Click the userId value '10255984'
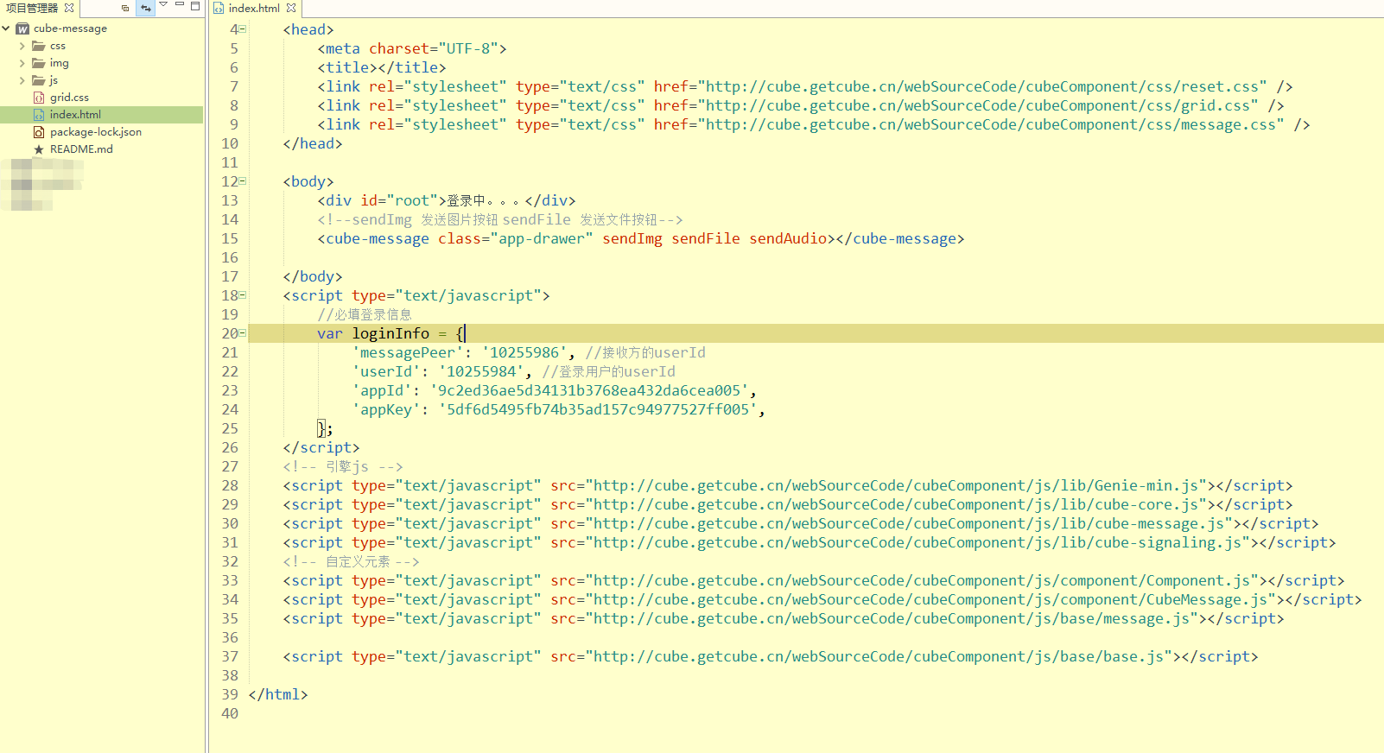This screenshot has width=1384, height=753. (481, 371)
